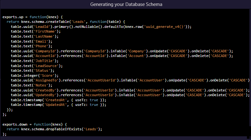Click the table.text('FirstName') line
The height and width of the screenshot is (140, 251).
36,31
